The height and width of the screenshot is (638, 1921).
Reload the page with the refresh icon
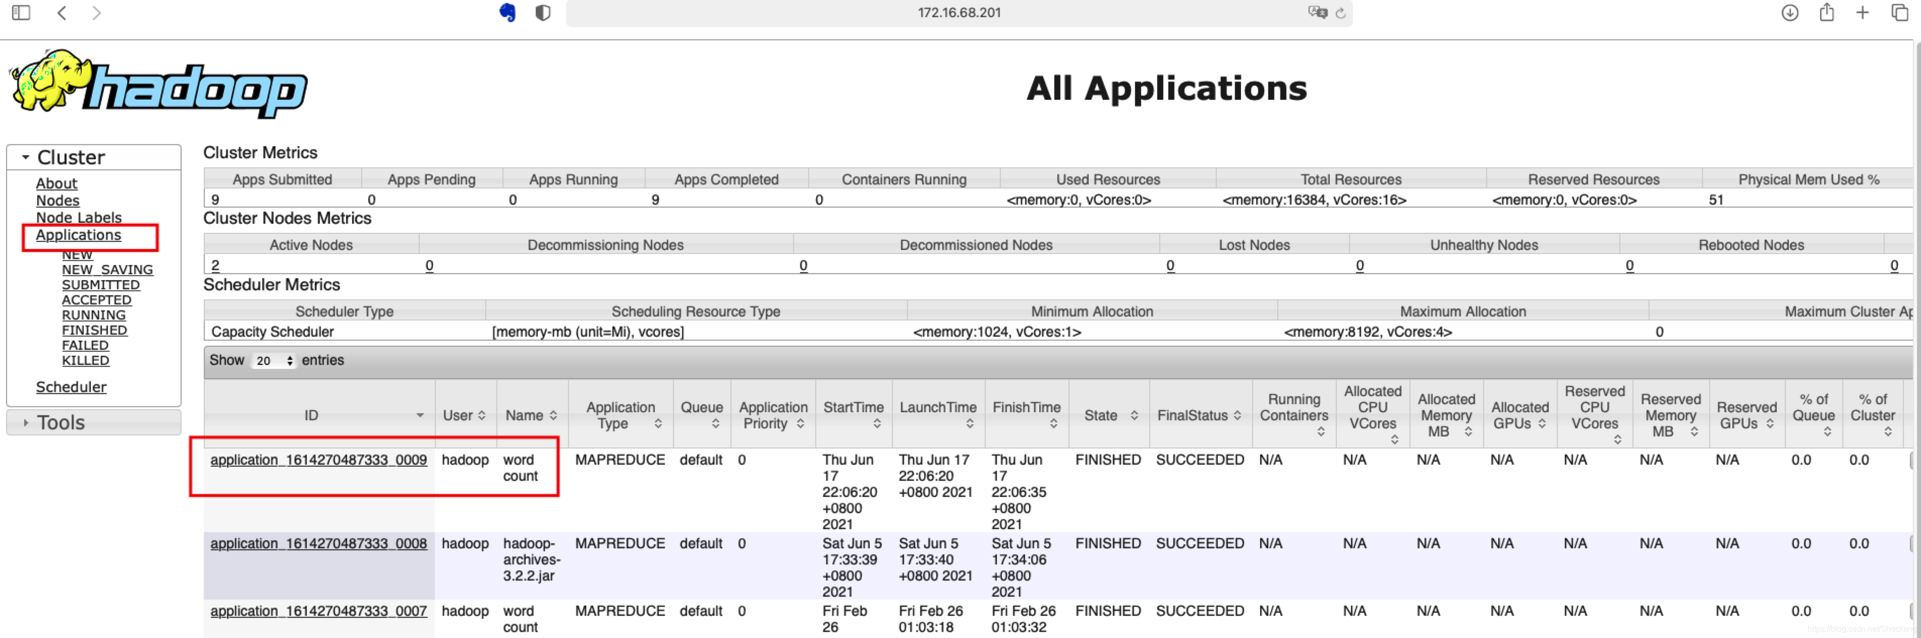pos(1340,13)
